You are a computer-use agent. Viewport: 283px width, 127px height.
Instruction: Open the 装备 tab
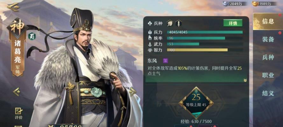[x=268, y=39]
